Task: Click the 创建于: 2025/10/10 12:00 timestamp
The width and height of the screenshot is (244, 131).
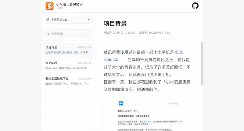Action: 155,33
